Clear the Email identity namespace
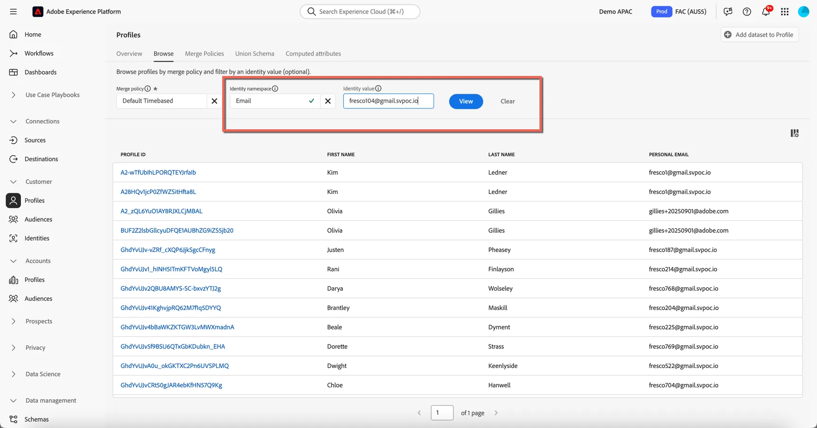Image resolution: width=817 pixels, height=428 pixels. pos(328,101)
